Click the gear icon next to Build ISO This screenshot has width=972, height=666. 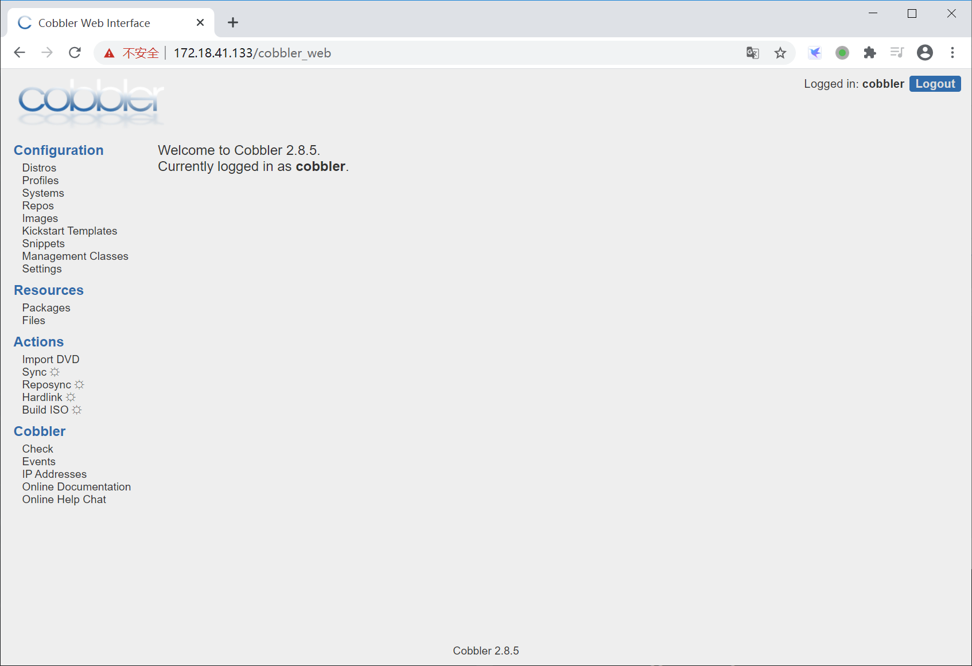77,410
